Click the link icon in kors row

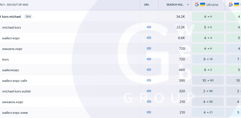pos(149,59)
